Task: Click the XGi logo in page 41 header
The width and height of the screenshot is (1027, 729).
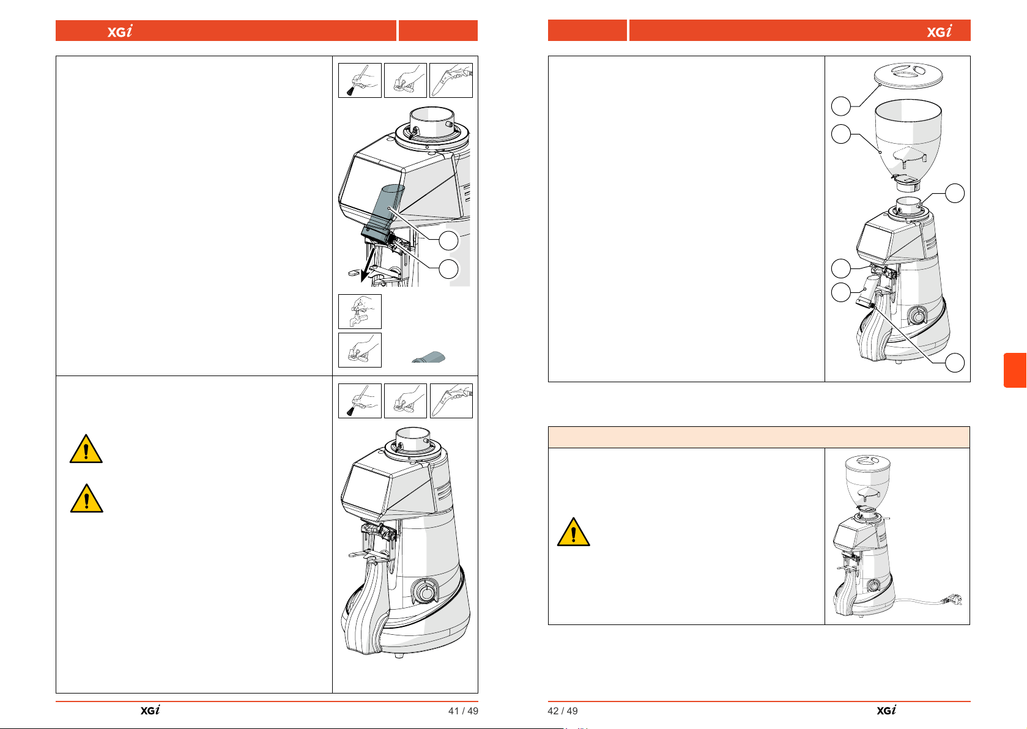Action: tap(120, 31)
